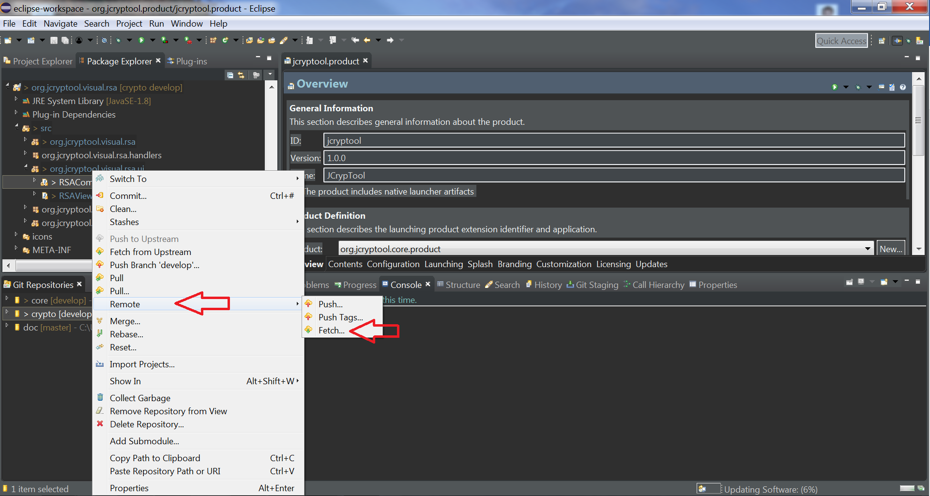930x496 pixels.
Task: Close the jcryptool.product editor tab
Action: point(366,60)
